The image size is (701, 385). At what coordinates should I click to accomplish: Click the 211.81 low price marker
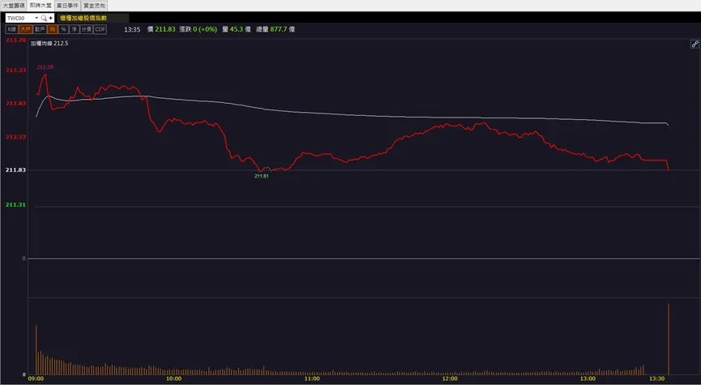coord(262,176)
